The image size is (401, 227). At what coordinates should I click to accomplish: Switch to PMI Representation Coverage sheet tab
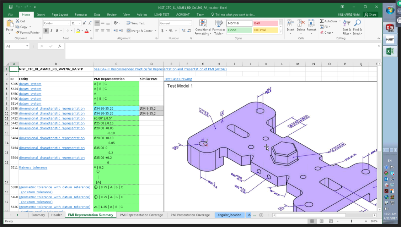141,215
